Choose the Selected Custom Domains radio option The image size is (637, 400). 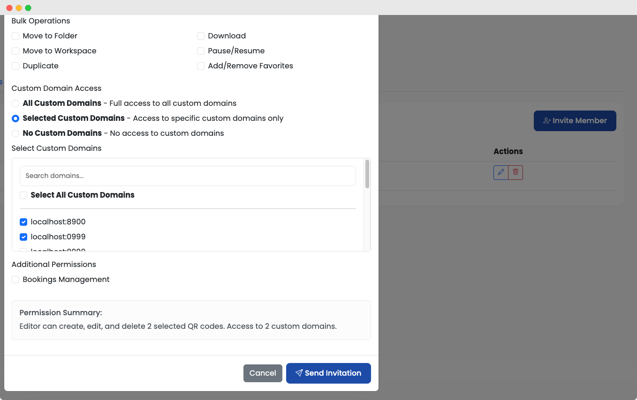pyautogui.click(x=15, y=119)
